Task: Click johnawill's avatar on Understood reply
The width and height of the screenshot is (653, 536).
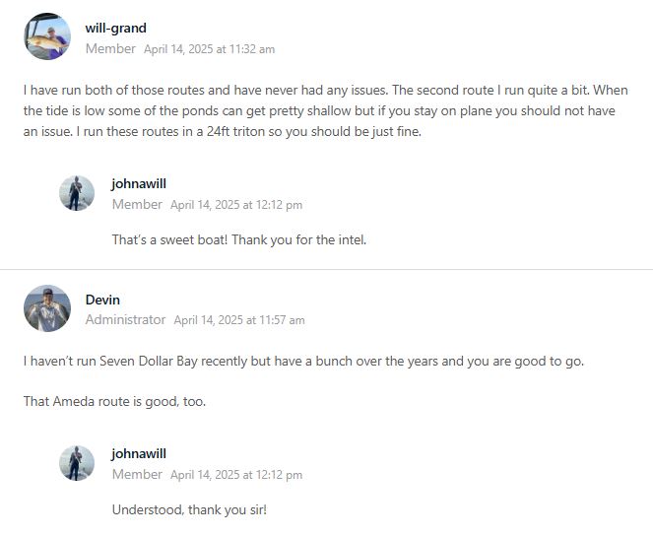Action: tap(77, 463)
